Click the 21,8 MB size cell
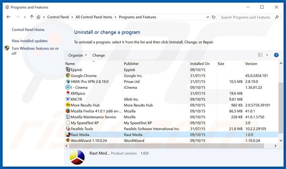This screenshot has height=169, width=286. [236, 129]
